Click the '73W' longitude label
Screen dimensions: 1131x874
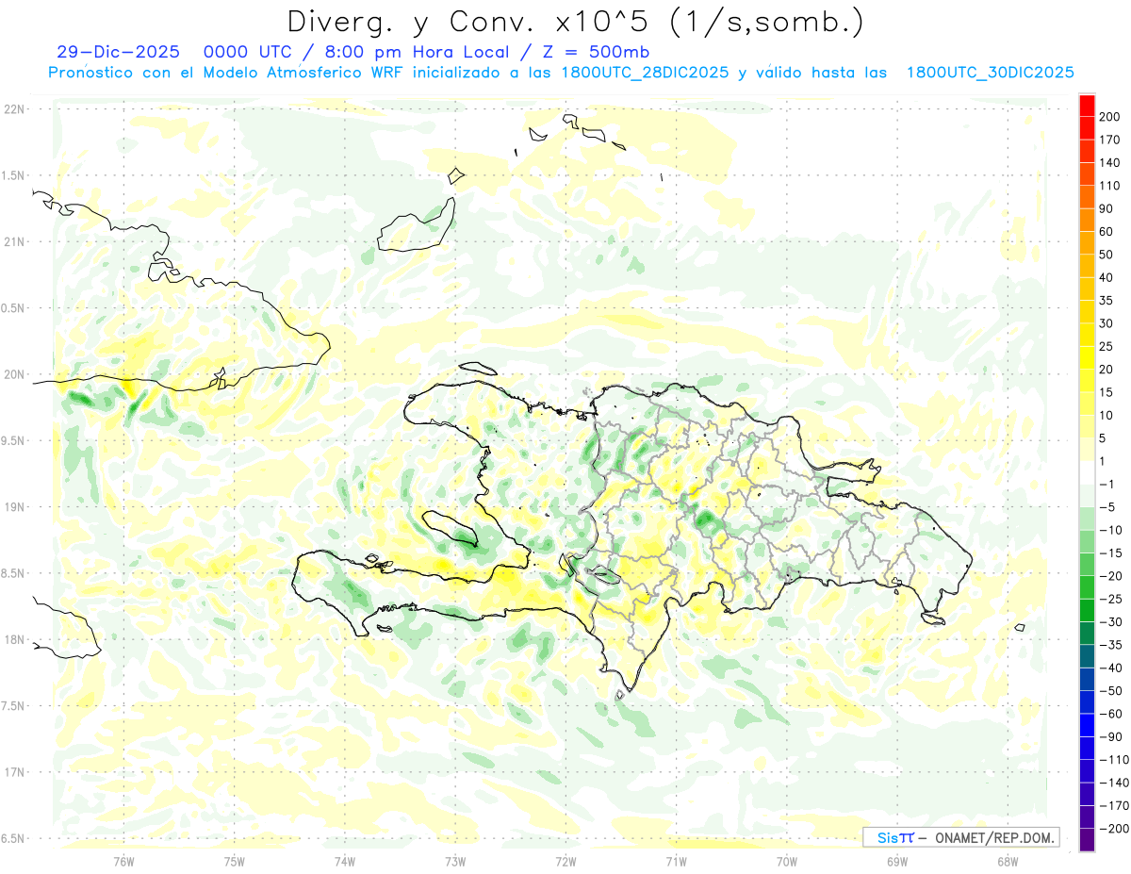[455, 861]
